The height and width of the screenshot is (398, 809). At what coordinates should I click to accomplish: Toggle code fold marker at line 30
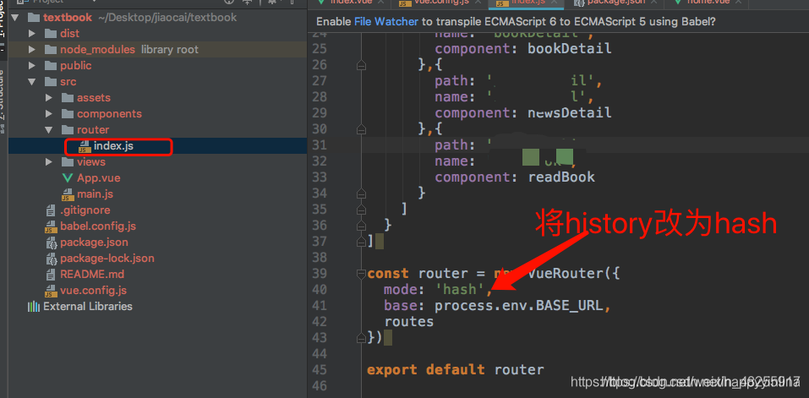pos(361,129)
